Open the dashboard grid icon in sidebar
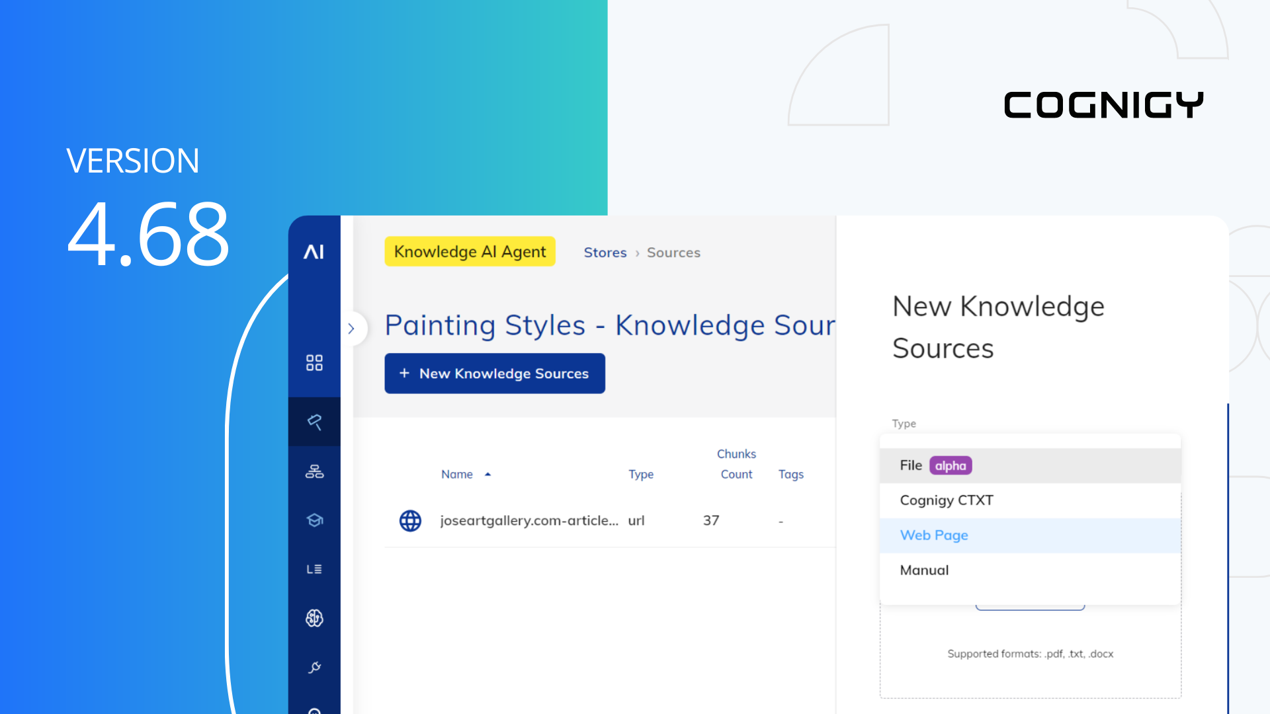 [314, 362]
